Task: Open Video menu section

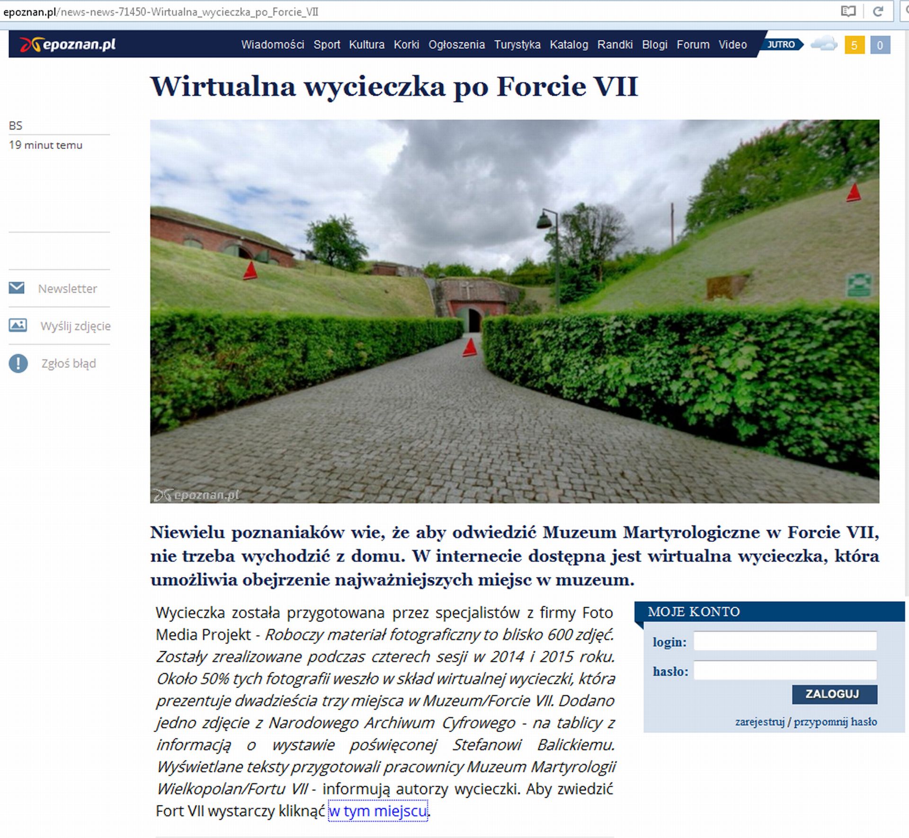Action: [x=733, y=44]
